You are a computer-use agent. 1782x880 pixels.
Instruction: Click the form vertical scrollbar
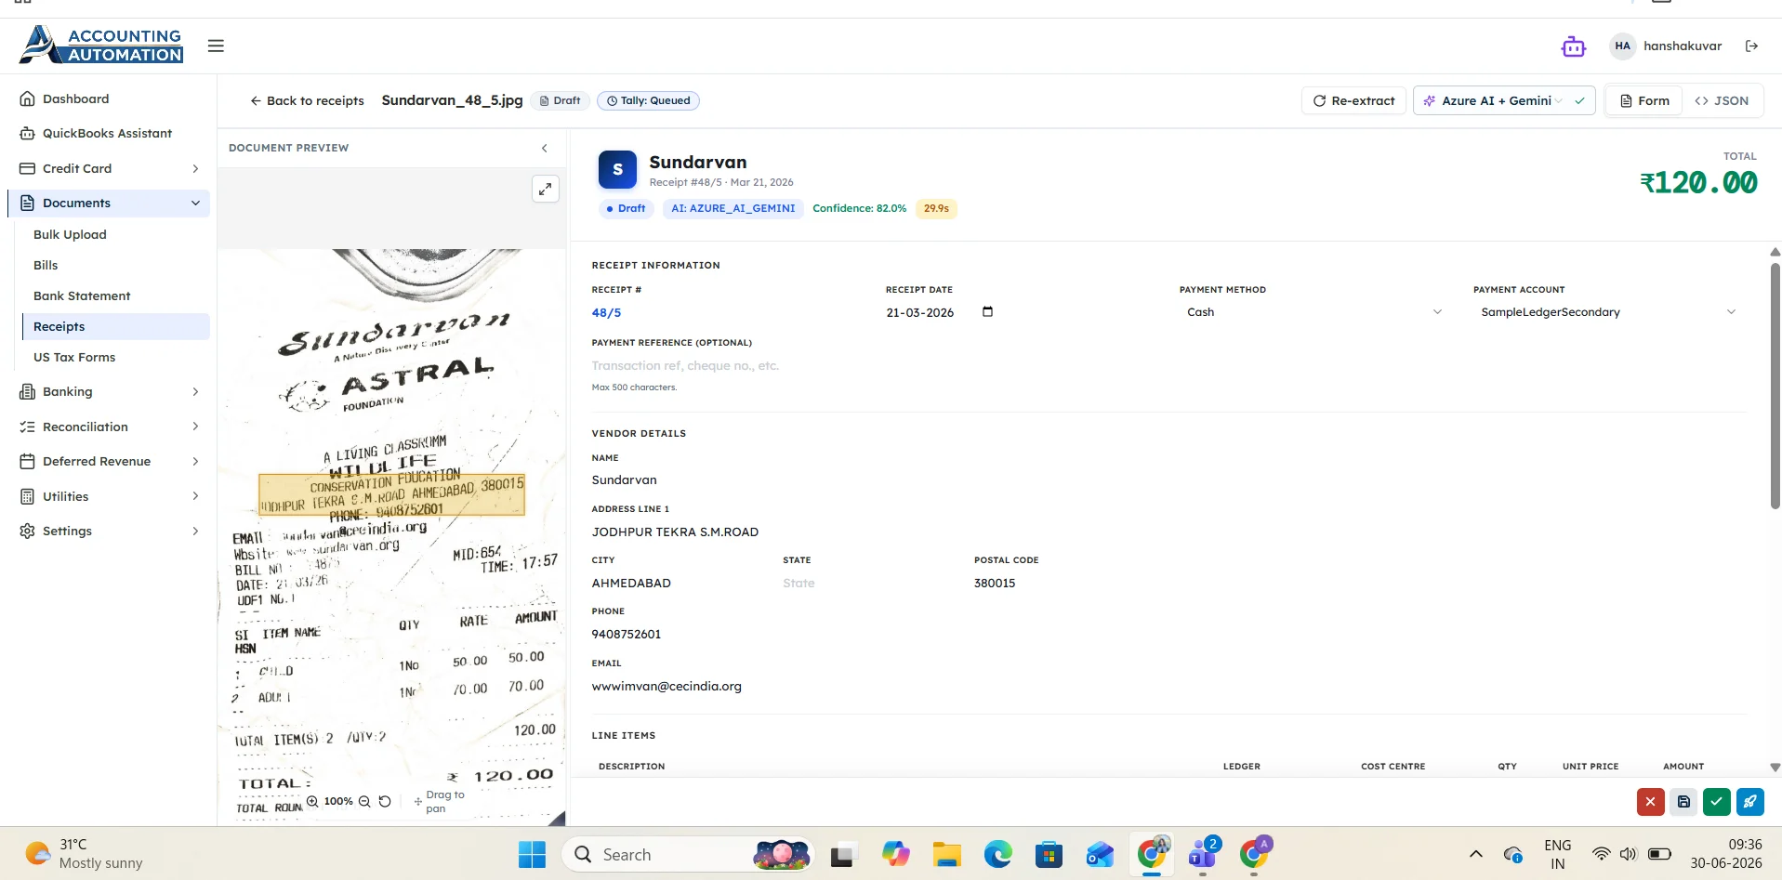pos(1775,386)
